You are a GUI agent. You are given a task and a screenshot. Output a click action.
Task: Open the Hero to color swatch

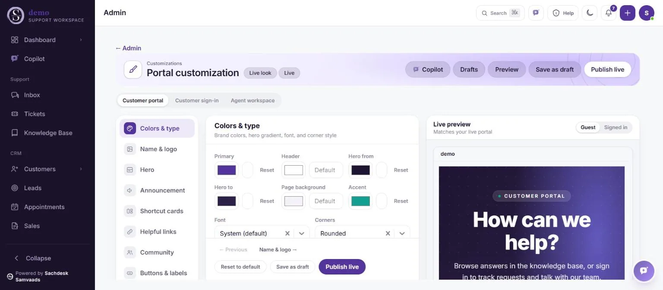[x=227, y=201]
